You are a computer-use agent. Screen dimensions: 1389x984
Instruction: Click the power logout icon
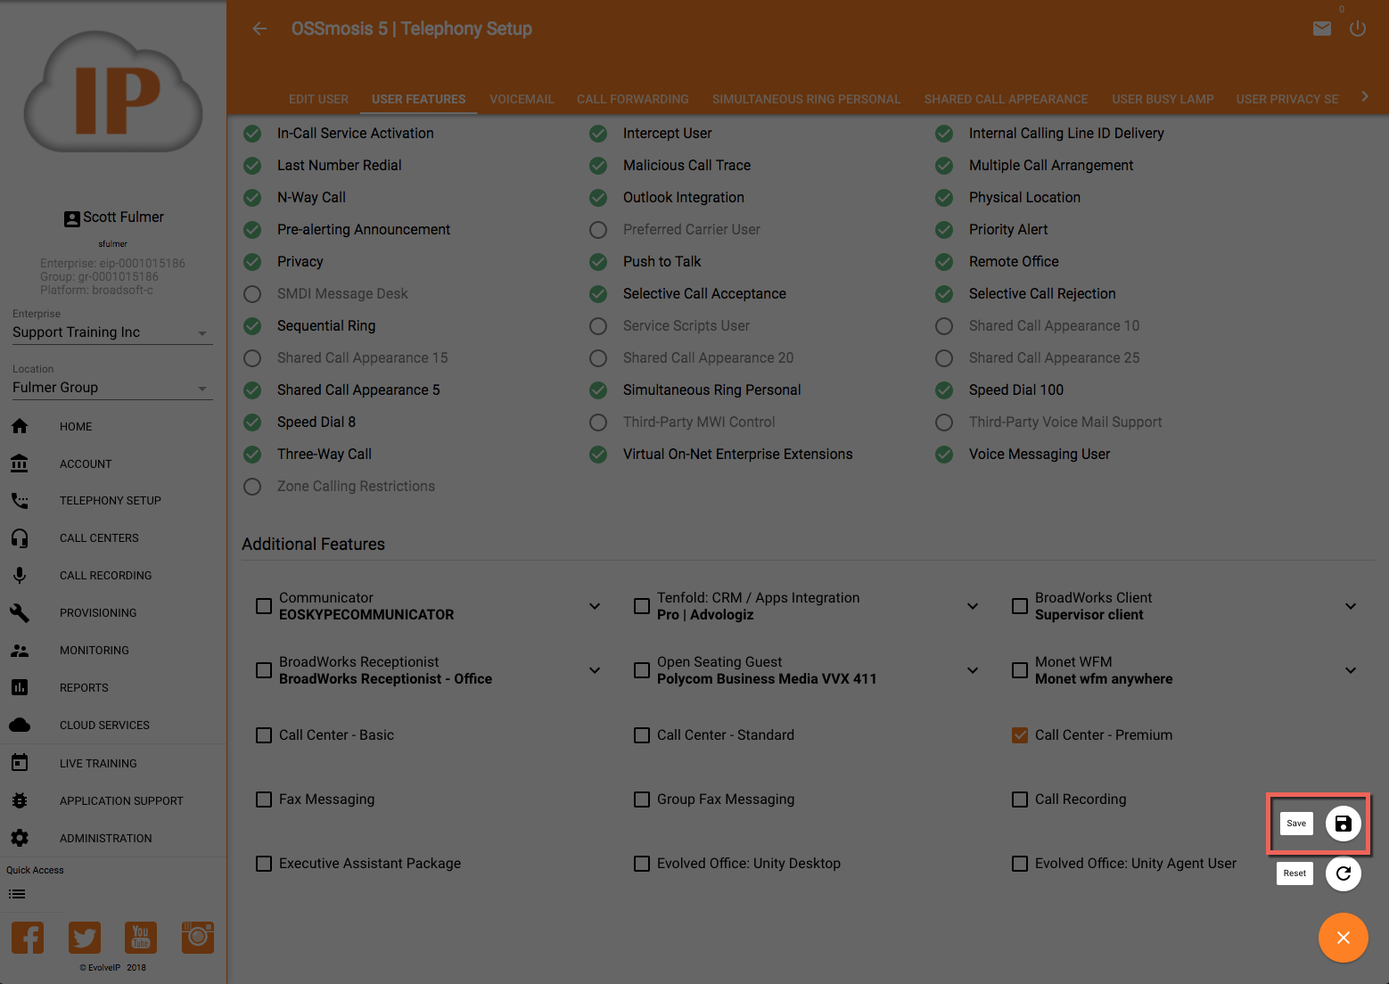click(1358, 29)
